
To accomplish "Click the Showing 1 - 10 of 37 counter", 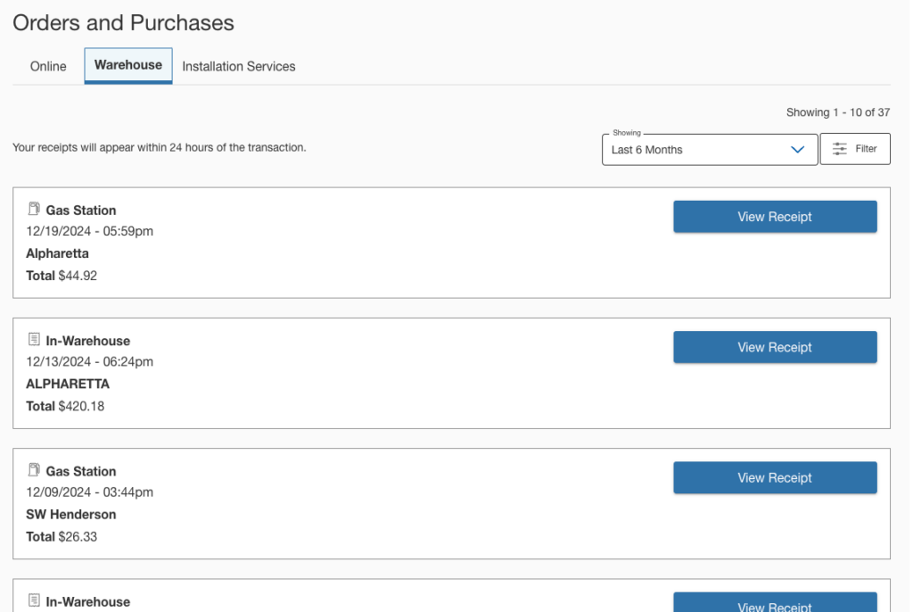I will pos(837,112).
